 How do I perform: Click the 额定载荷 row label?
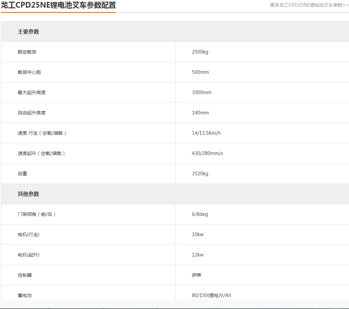[x=27, y=52]
